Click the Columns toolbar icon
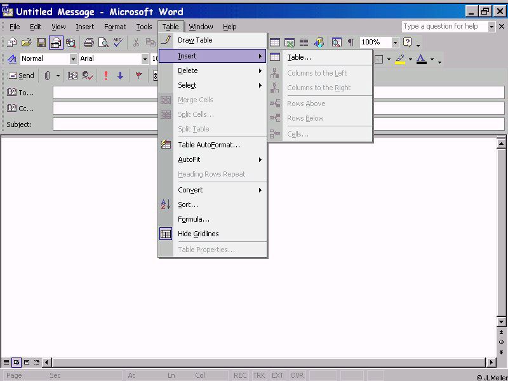This screenshot has width=508, height=381. pos(304,43)
